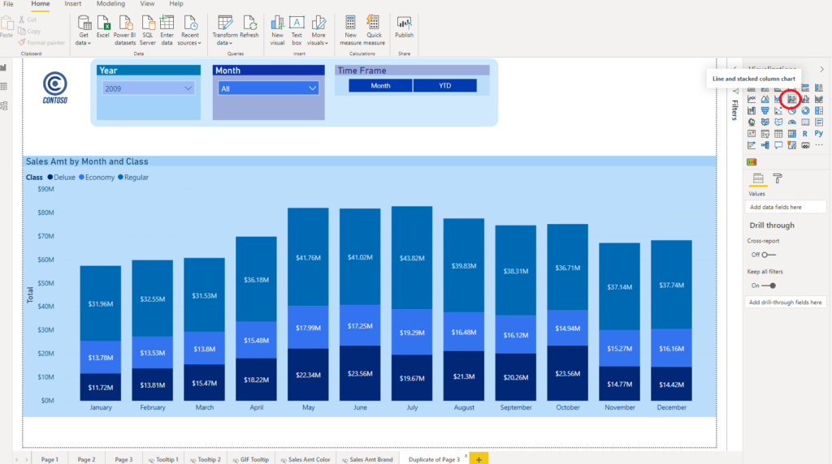Open Transform data in Queries group
The image size is (832, 464).
tap(225, 30)
